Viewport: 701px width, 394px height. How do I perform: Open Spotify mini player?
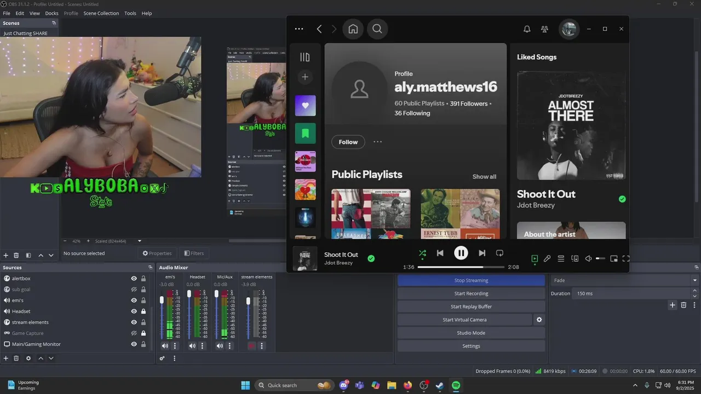[614, 258]
